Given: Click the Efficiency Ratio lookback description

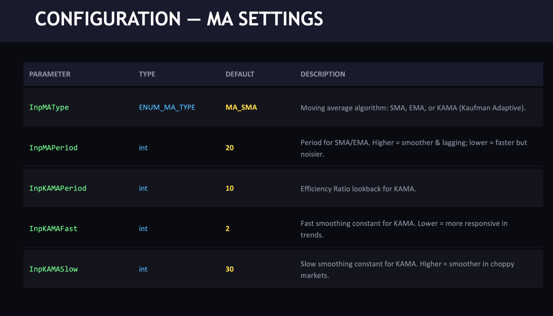Looking at the screenshot, I should [x=358, y=189].
